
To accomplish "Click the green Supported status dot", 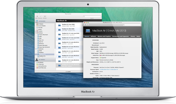I will click(x=100, y=58).
